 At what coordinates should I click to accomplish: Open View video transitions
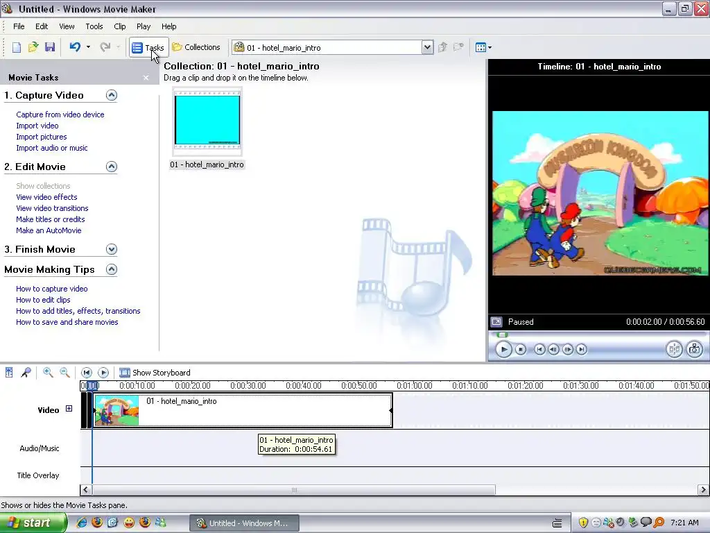click(52, 208)
